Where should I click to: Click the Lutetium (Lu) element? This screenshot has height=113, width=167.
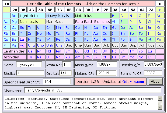[151, 51]
